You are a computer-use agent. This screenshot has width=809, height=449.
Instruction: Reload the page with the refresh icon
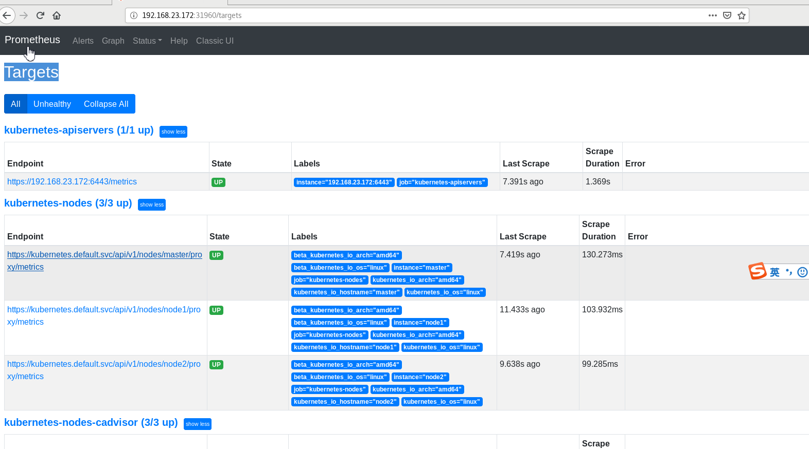click(x=40, y=15)
